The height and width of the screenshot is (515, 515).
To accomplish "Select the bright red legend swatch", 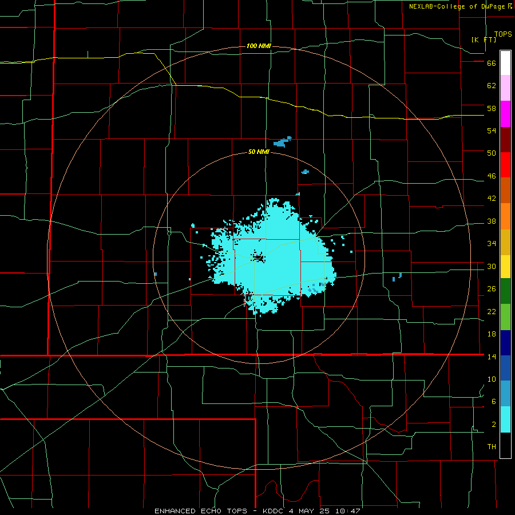I will [505, 165].
